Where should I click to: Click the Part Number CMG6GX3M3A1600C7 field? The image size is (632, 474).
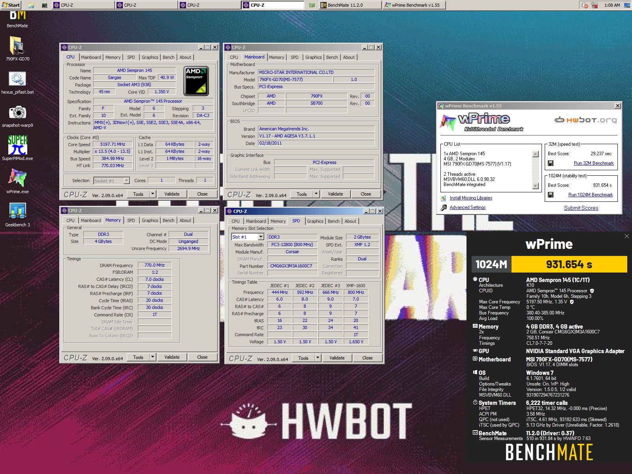point(292,266)
